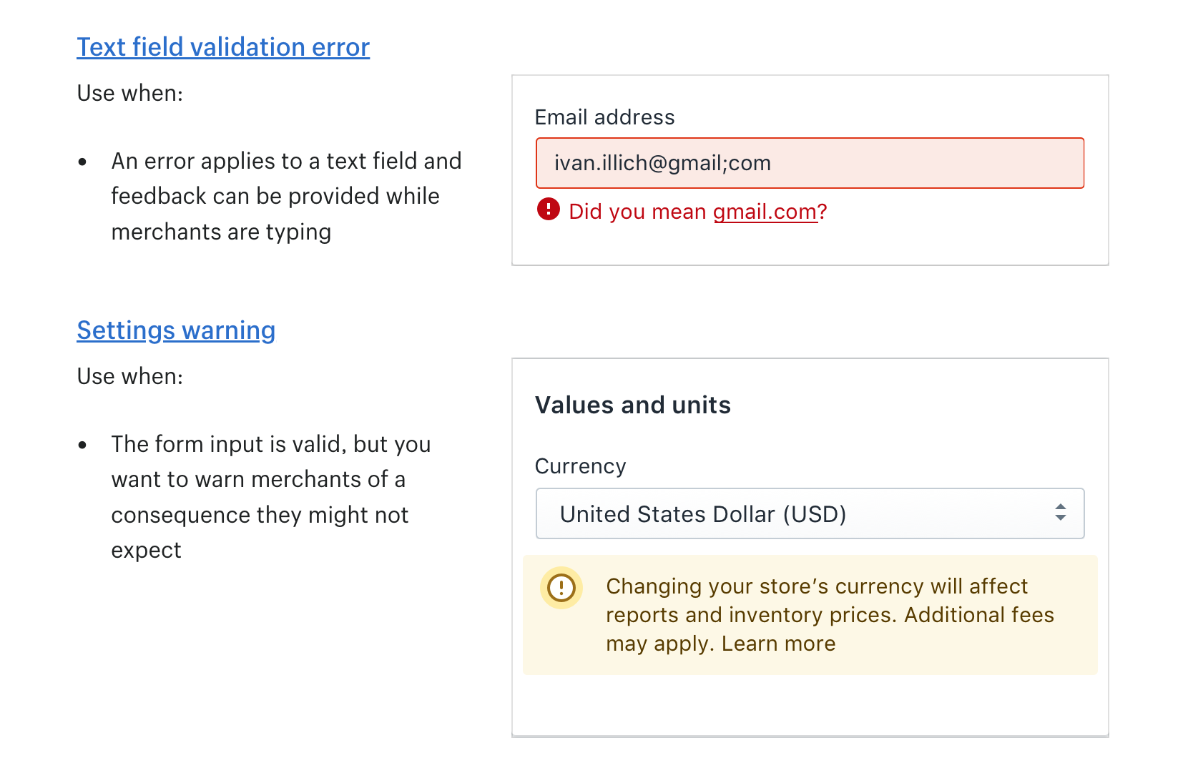This screenshot has width=1193, height=758.
Task: Click the bullet before 'The form input'
Action: coord(83,446)
